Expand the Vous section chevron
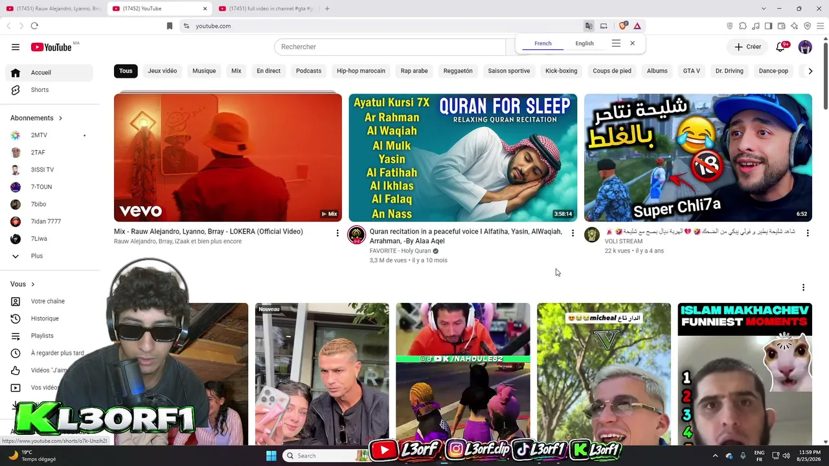This screenshot has height=466, width=829. tap(32, 284)
